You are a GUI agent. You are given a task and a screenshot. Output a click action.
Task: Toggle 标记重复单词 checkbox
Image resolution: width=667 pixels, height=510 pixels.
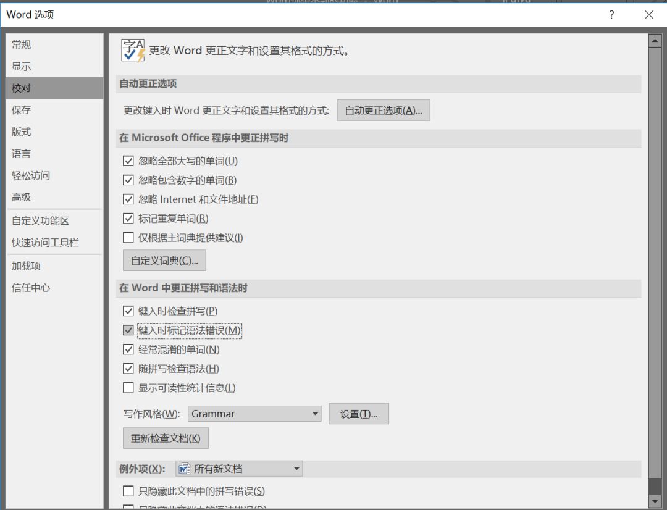[128, 219]
